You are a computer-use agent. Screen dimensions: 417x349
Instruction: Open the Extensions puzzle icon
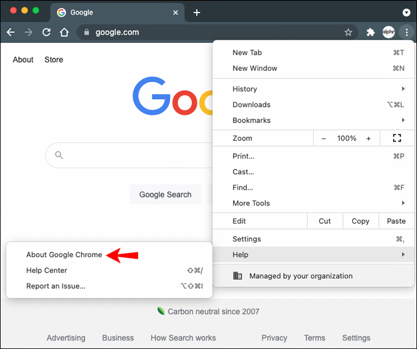tap(370, 32)
